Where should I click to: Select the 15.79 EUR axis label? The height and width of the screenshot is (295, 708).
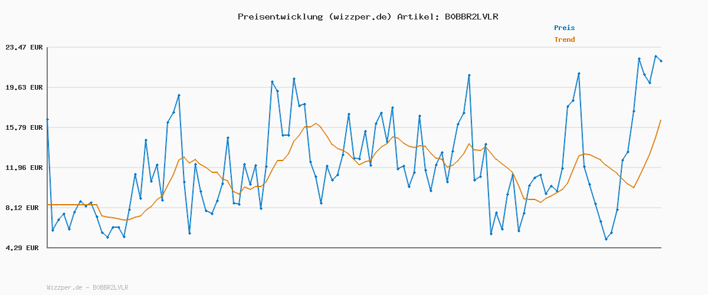pos(24,127)
